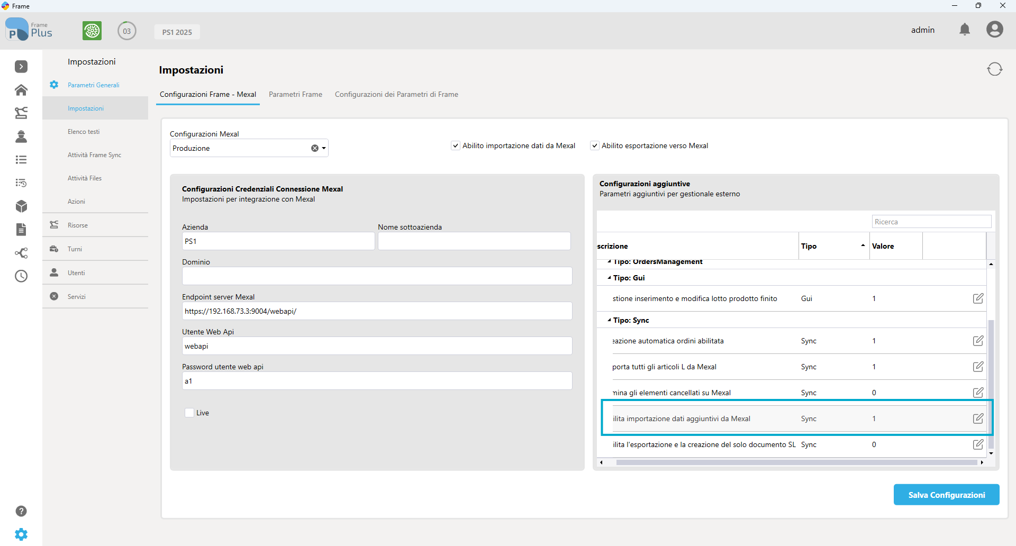Switch to Configurazioni Frame - Mexal tab

click(208, 94)
